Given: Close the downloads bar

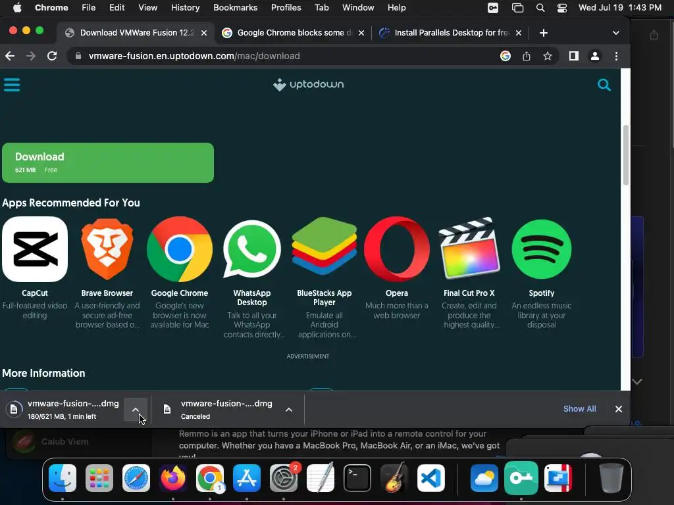Looking at the screenshot, I should [x=619, y=409].
